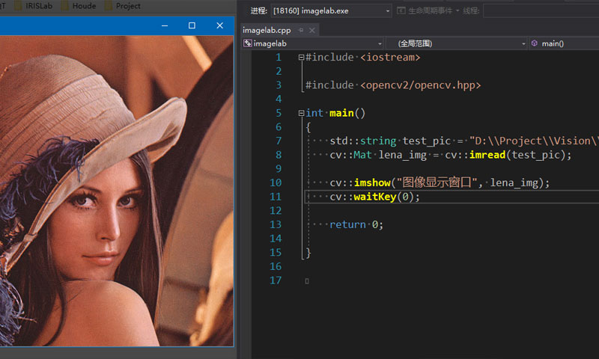Click the main() function cube icon
This screenshot has width=599, height=359.
[535, 43]
